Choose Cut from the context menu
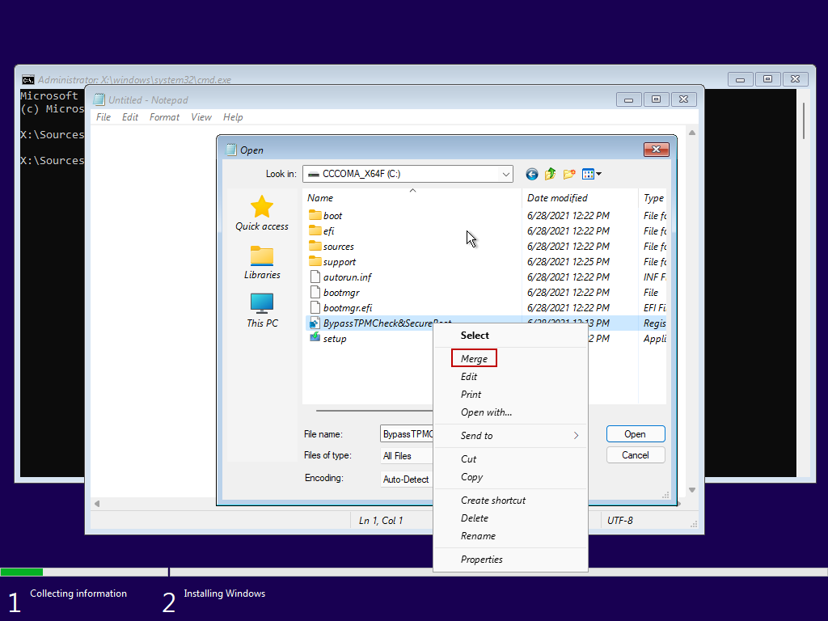 click(x=468, y=459)
